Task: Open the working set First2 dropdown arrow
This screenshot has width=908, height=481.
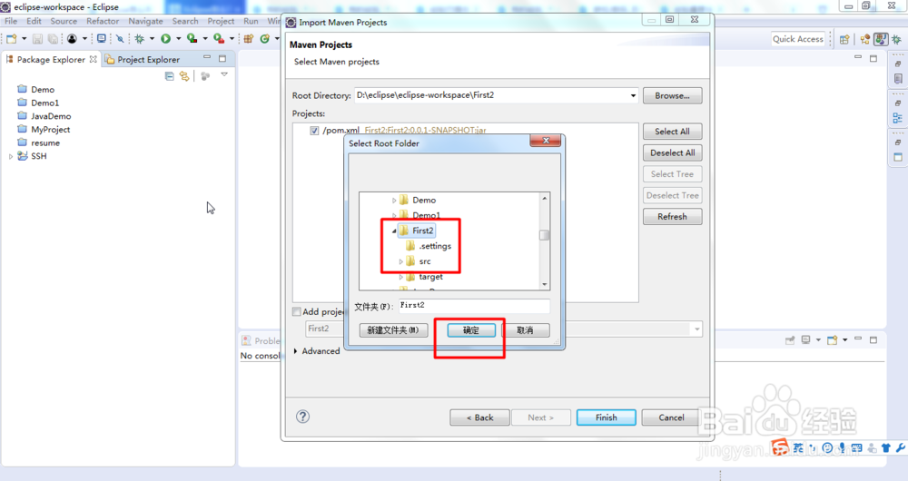Action: pos(696,329)
